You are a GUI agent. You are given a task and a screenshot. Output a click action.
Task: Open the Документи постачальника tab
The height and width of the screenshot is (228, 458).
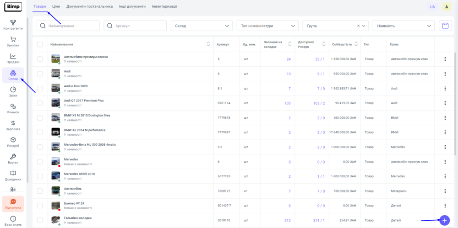(89, 6)
